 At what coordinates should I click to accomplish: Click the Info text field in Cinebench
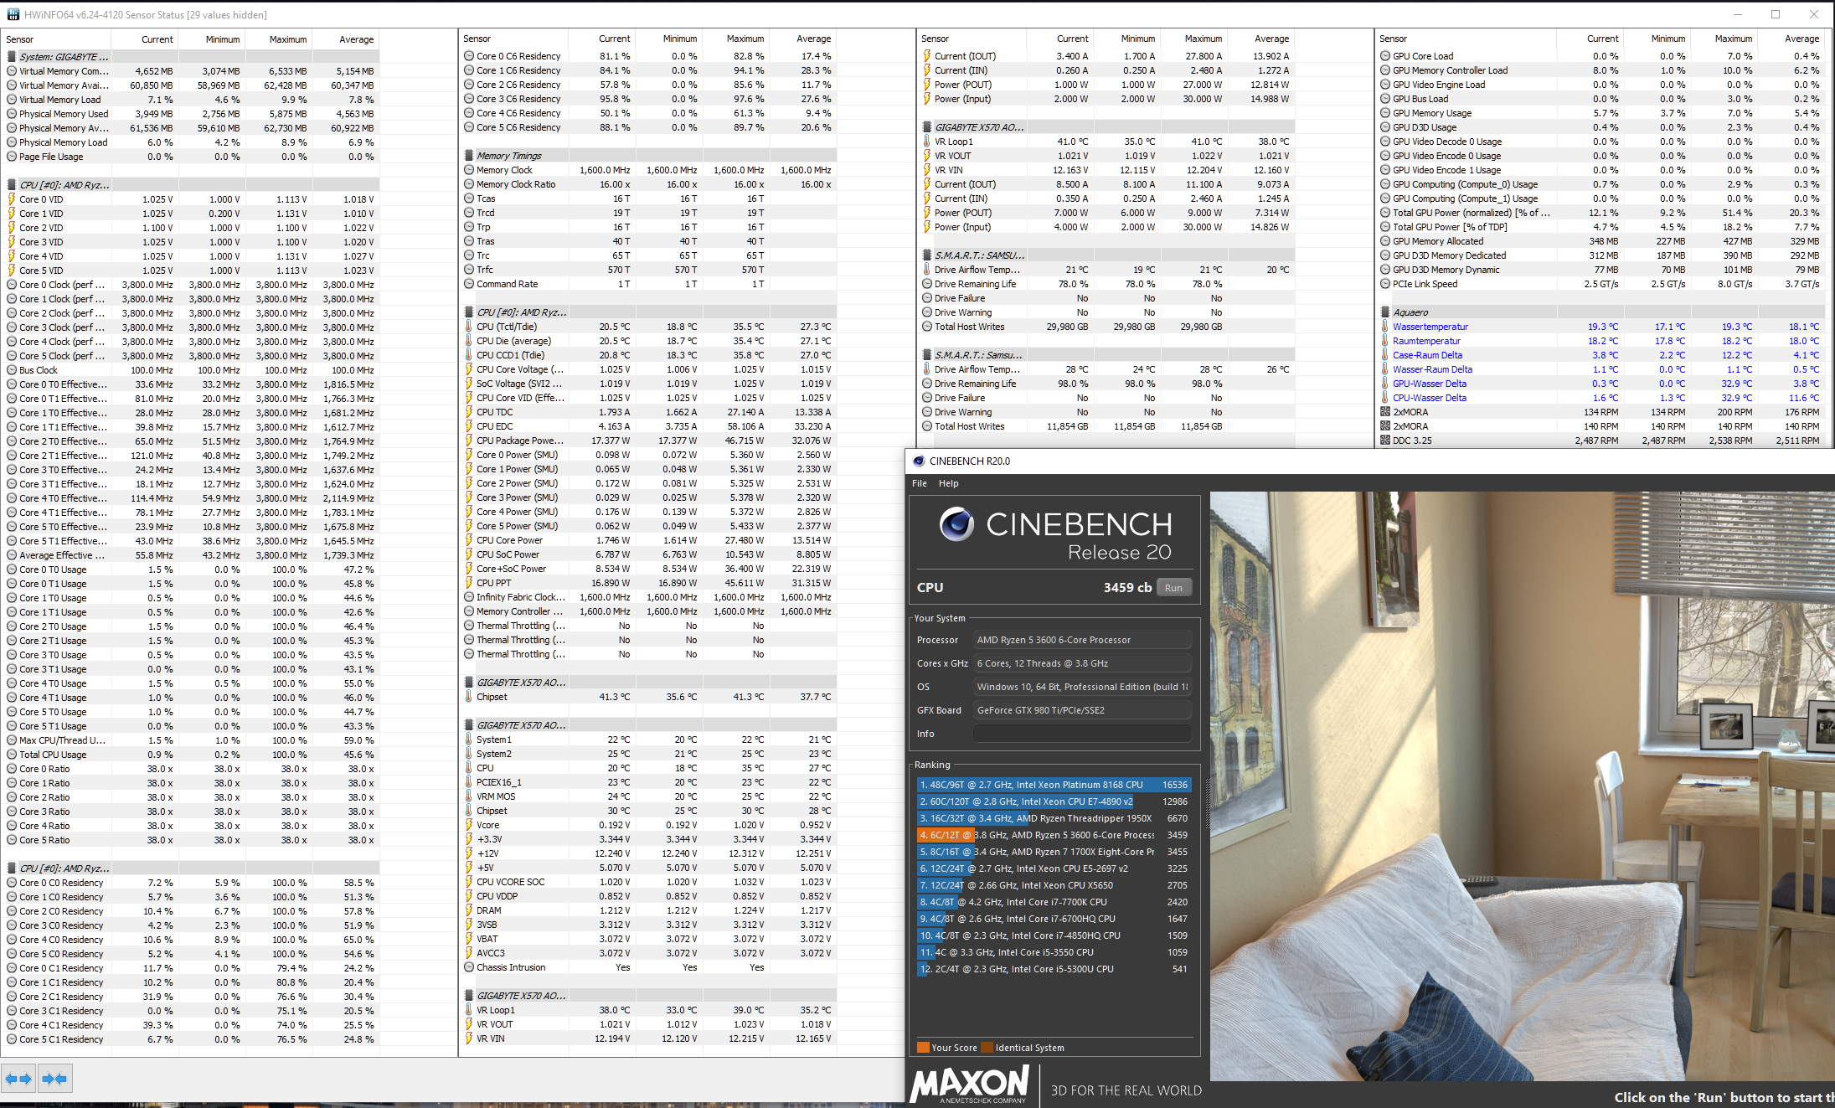[1082, 734]
